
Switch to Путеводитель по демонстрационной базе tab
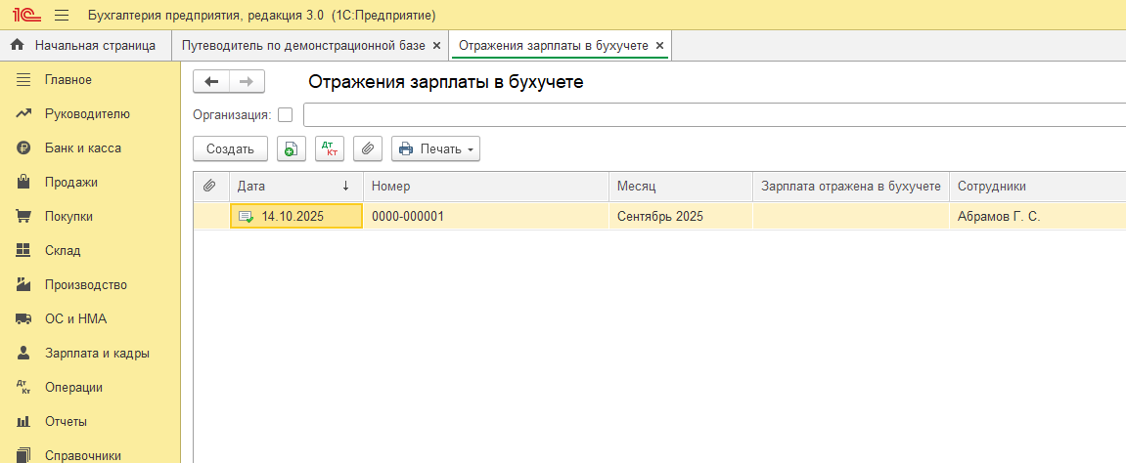click(x=303, y=45)
